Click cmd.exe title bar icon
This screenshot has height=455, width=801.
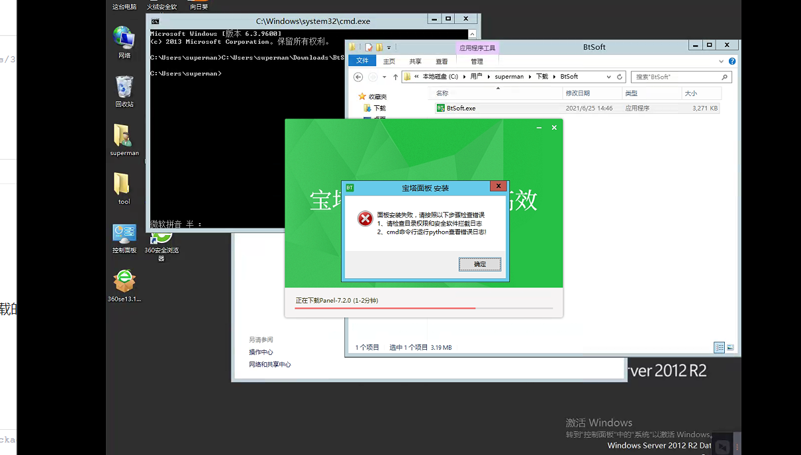click(154, 21)
